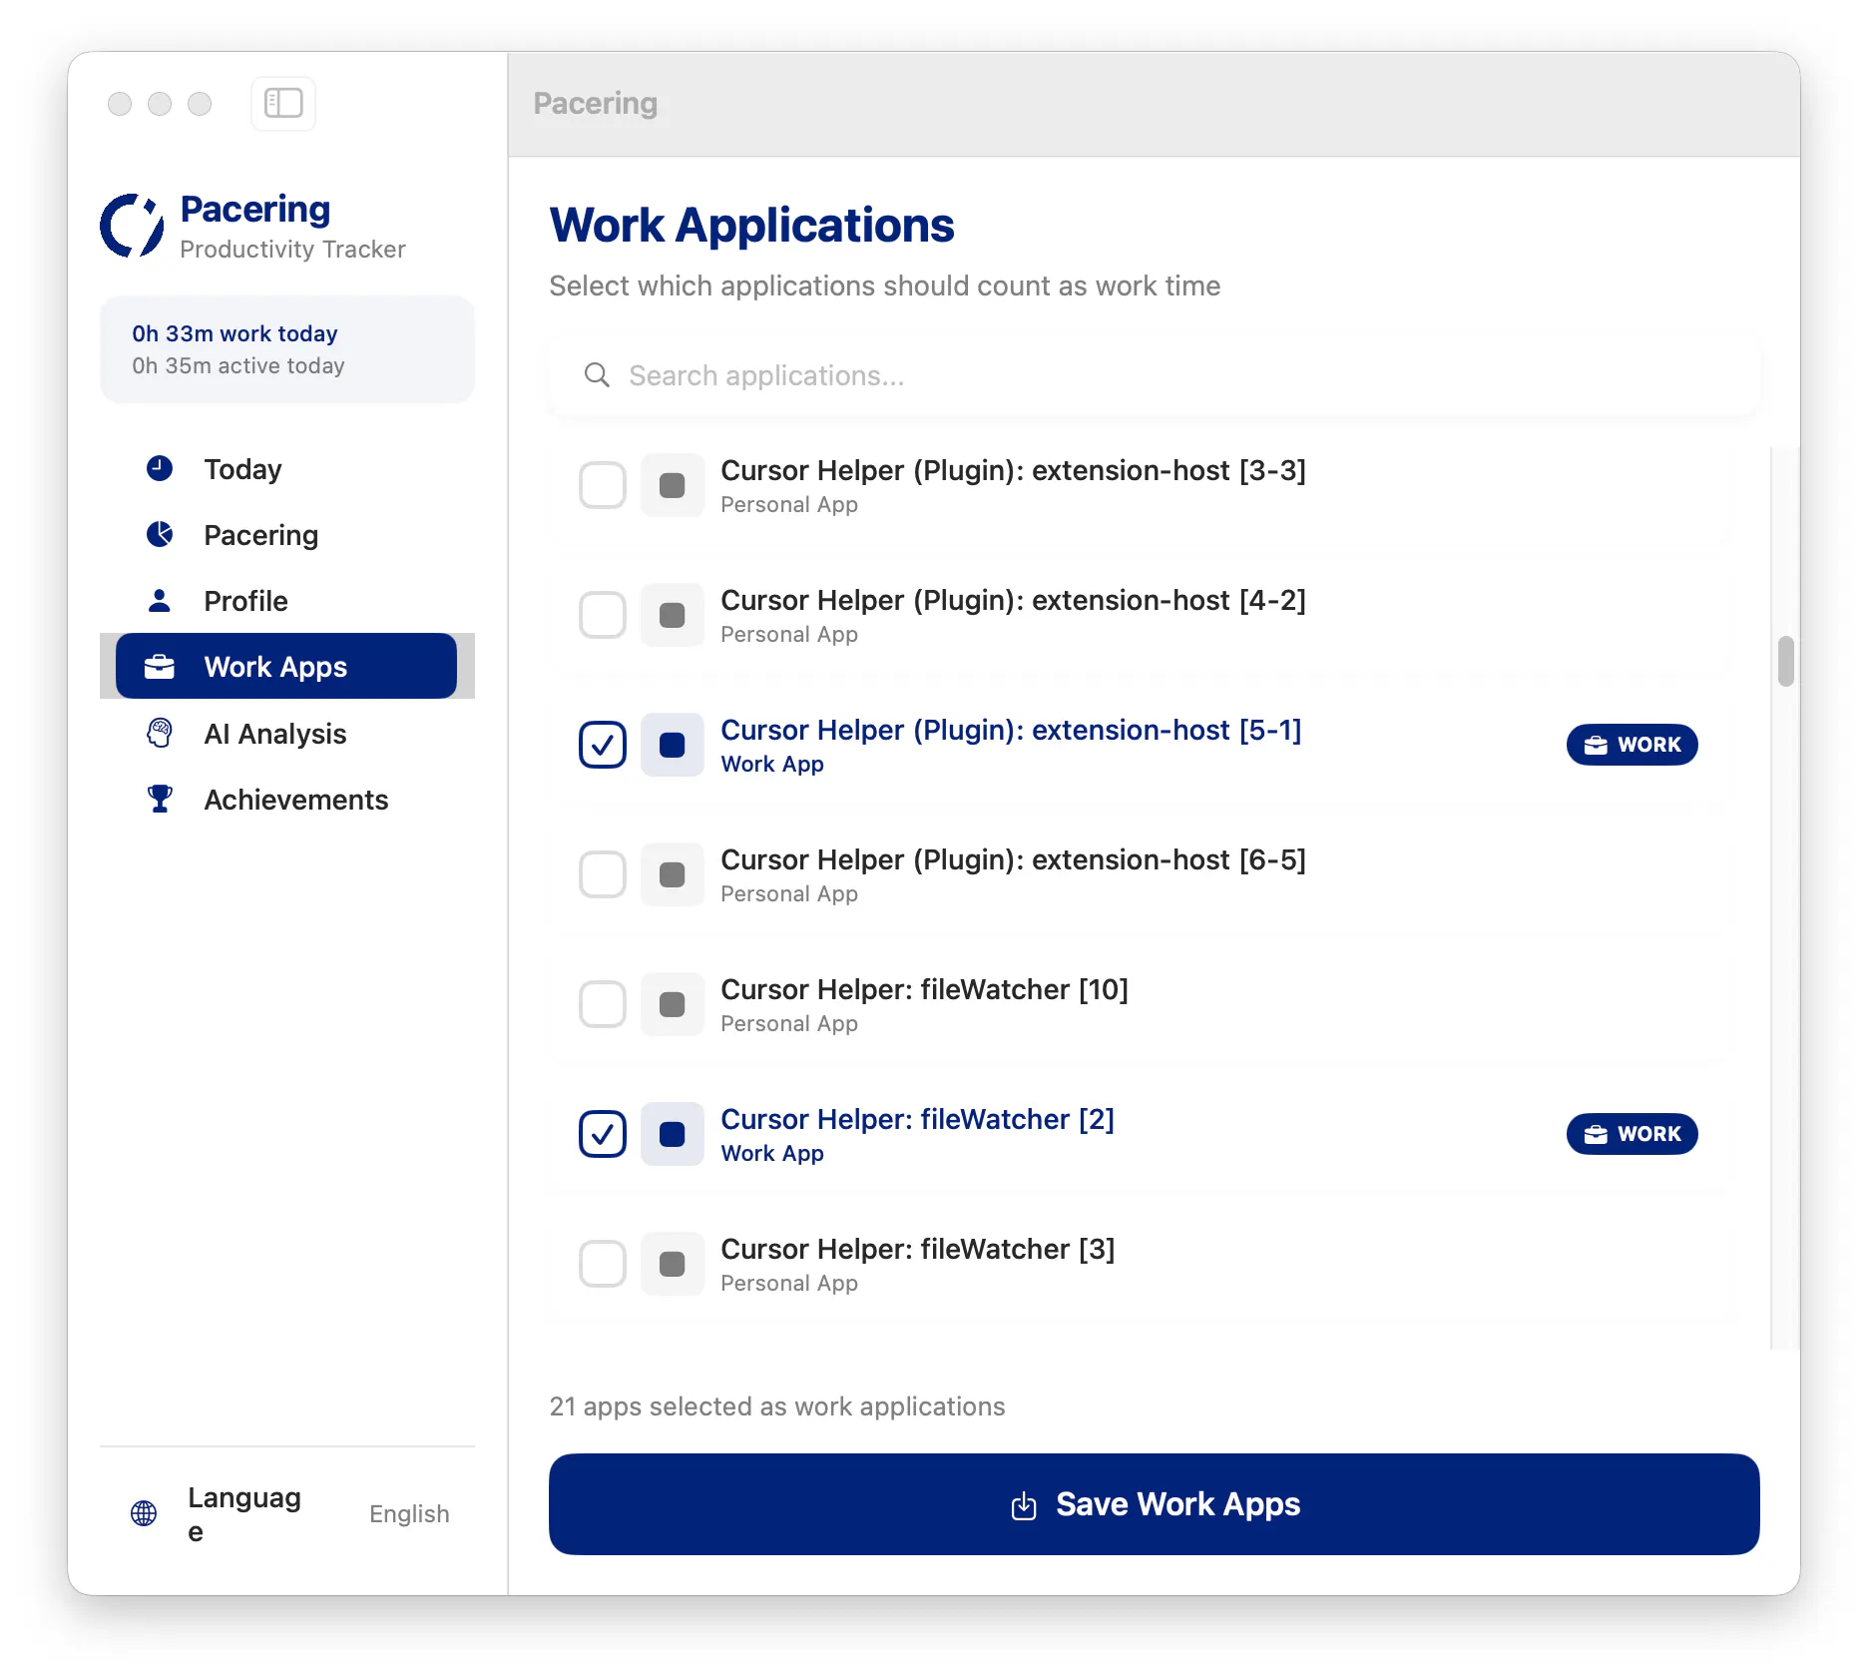Viewport: 1868px width, 1679px height.
Task: Click Save Work Apps button
Action: 1155,1504
